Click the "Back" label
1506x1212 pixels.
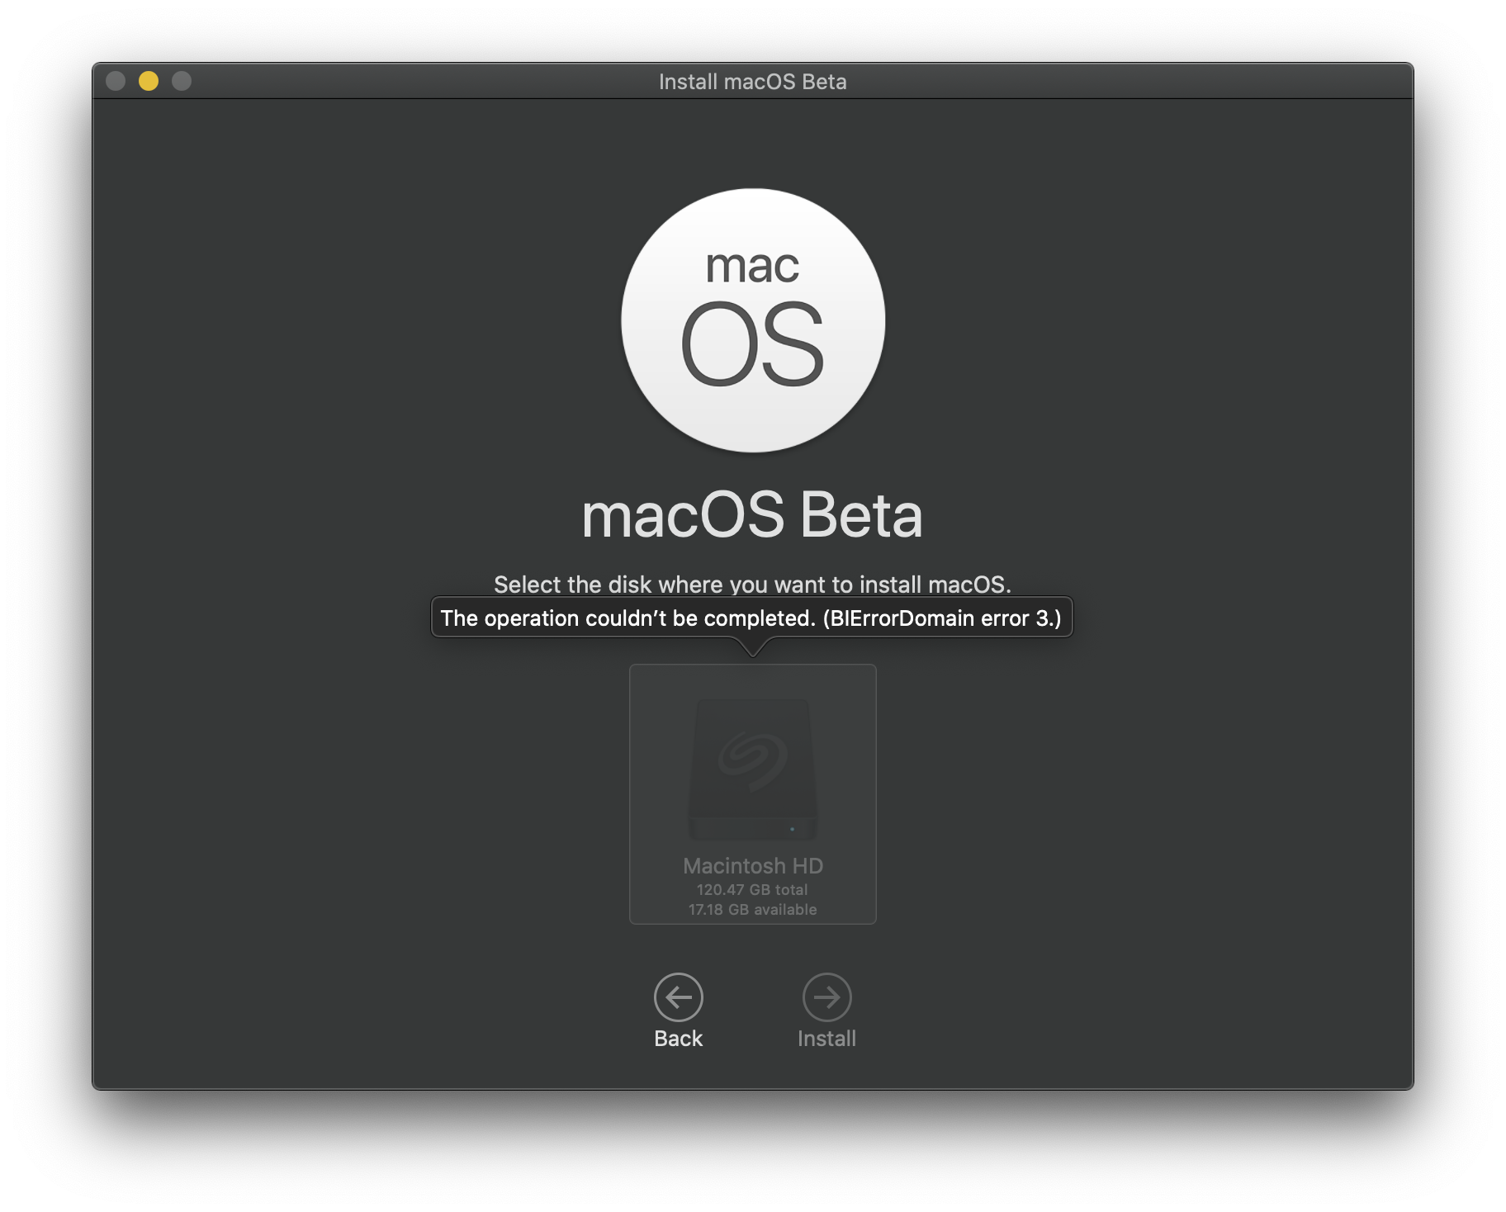pyautogui.click(x=678, y=1039)
